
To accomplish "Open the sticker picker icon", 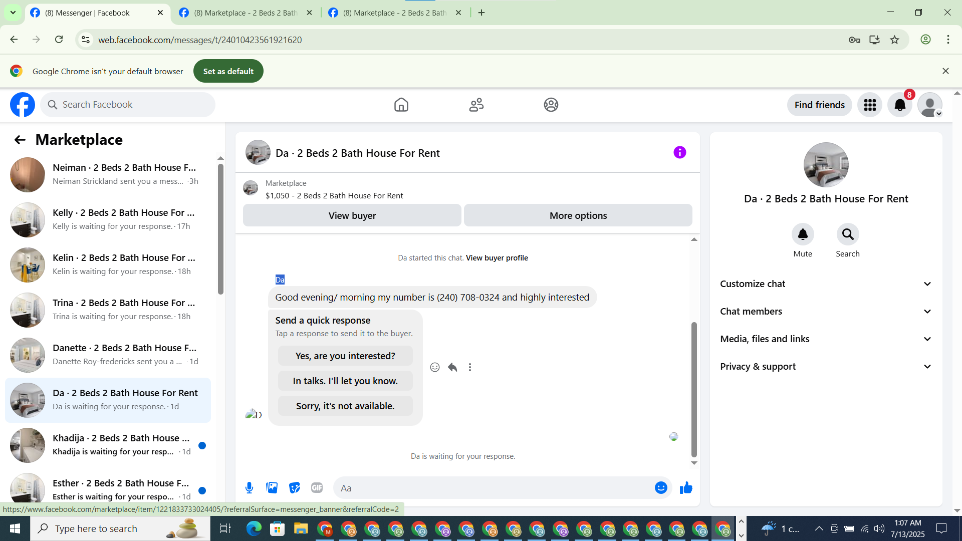I will click(x=295, y=487).
